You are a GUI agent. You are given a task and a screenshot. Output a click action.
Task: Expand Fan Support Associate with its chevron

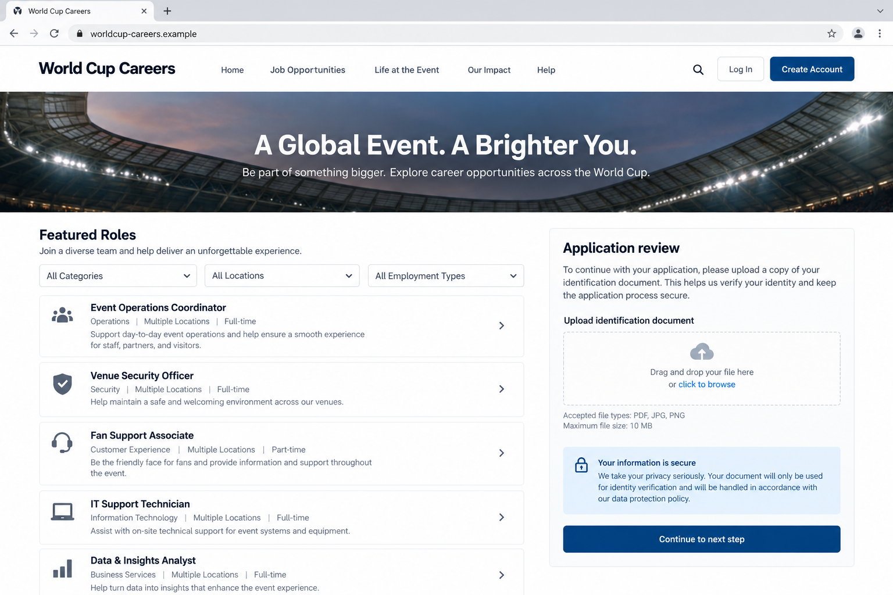[x=501, y=453]
